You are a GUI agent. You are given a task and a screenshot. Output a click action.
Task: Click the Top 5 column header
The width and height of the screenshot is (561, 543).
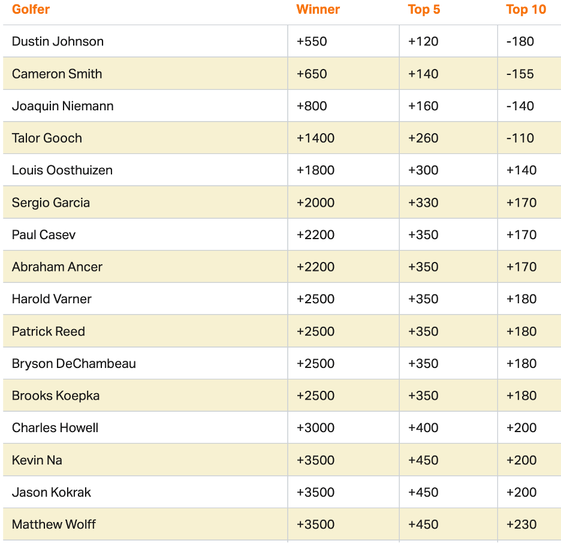coord(424,10)
